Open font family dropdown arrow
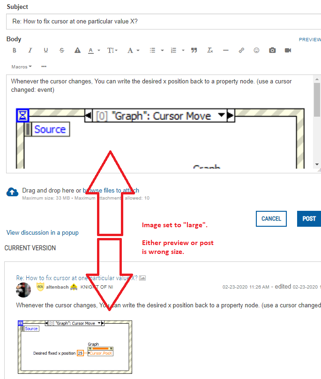Viewport: 321px width, 379px height. [138, 50]
